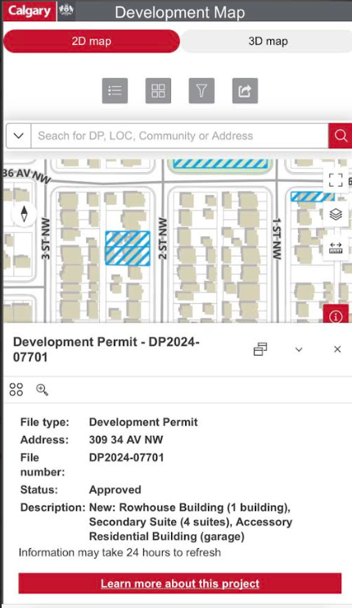Click the Approved status text
Viewport: 352px width, 608px height.
pyautogui.click(x=115, y=490)
